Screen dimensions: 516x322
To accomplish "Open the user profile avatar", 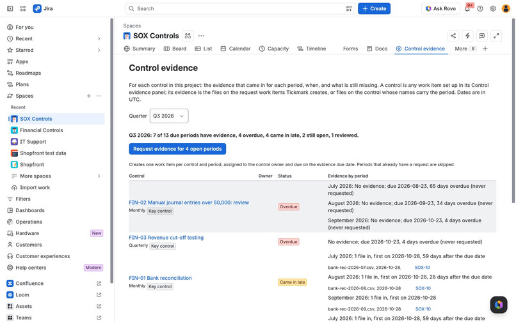I will point(506,8).
